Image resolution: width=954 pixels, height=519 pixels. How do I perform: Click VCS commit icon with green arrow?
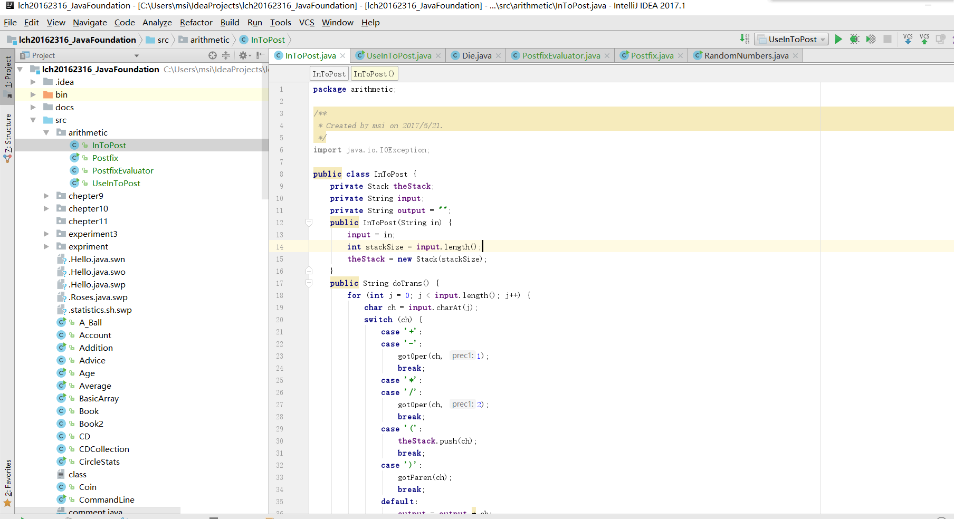click(924, 39)
